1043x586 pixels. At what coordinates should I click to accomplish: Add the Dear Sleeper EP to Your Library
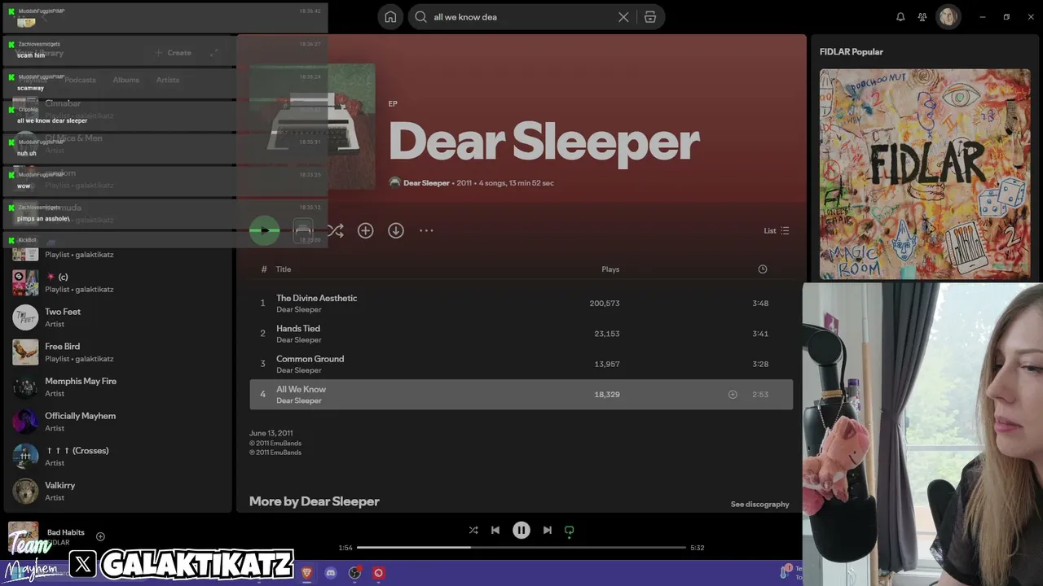(x=366, y=231)
